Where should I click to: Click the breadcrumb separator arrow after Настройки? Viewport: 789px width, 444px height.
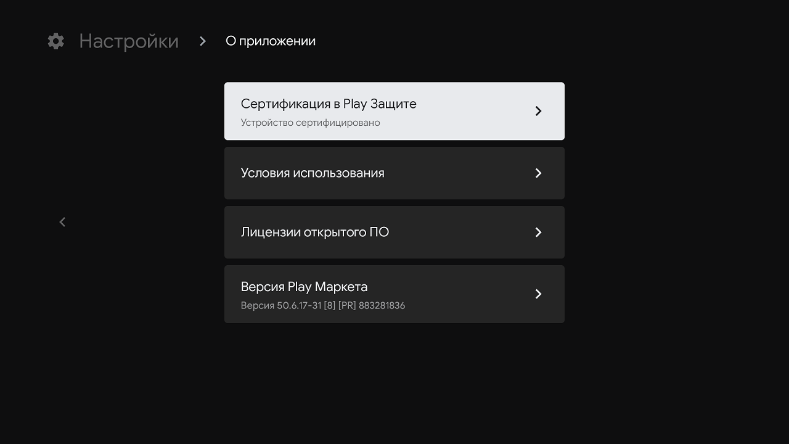tap(202, 41)
